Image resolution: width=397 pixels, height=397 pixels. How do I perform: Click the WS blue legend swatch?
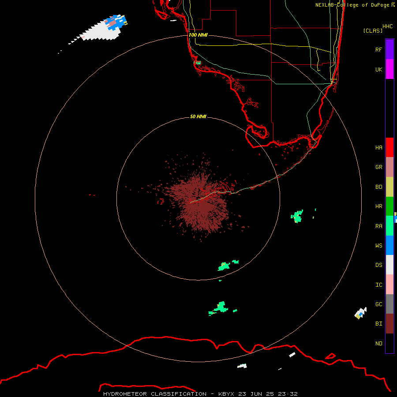coord(390,245)
